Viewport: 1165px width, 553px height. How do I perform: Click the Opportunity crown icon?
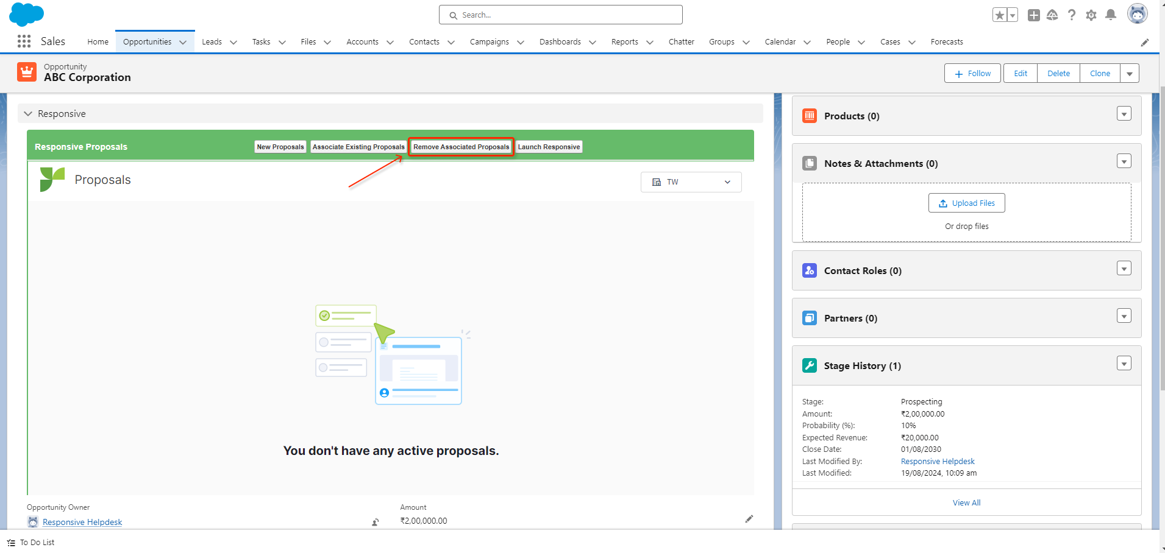[x=27, y=72]
